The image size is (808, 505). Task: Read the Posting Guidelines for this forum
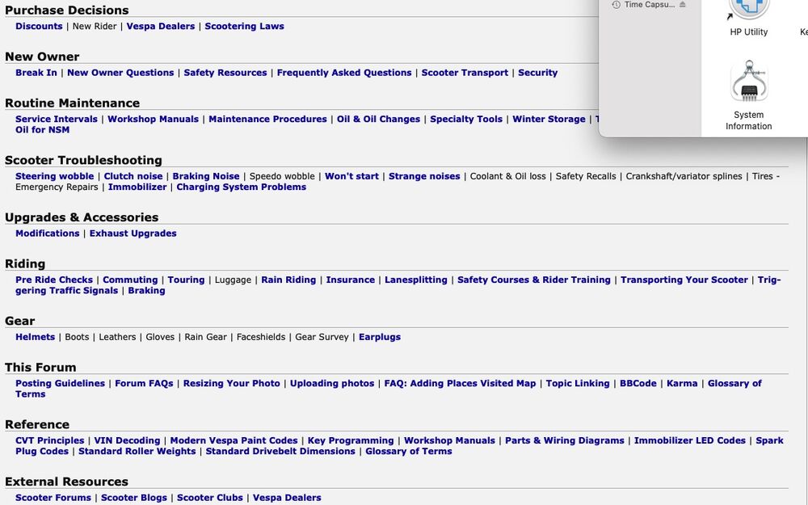(59, 383)
